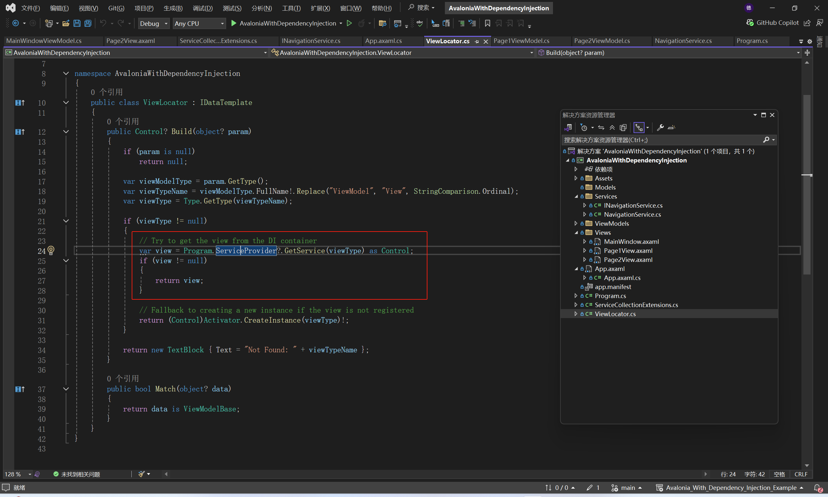Switch to the Page1ViewModel.cs tab
The image size is (828, 497).
(521, 40)
